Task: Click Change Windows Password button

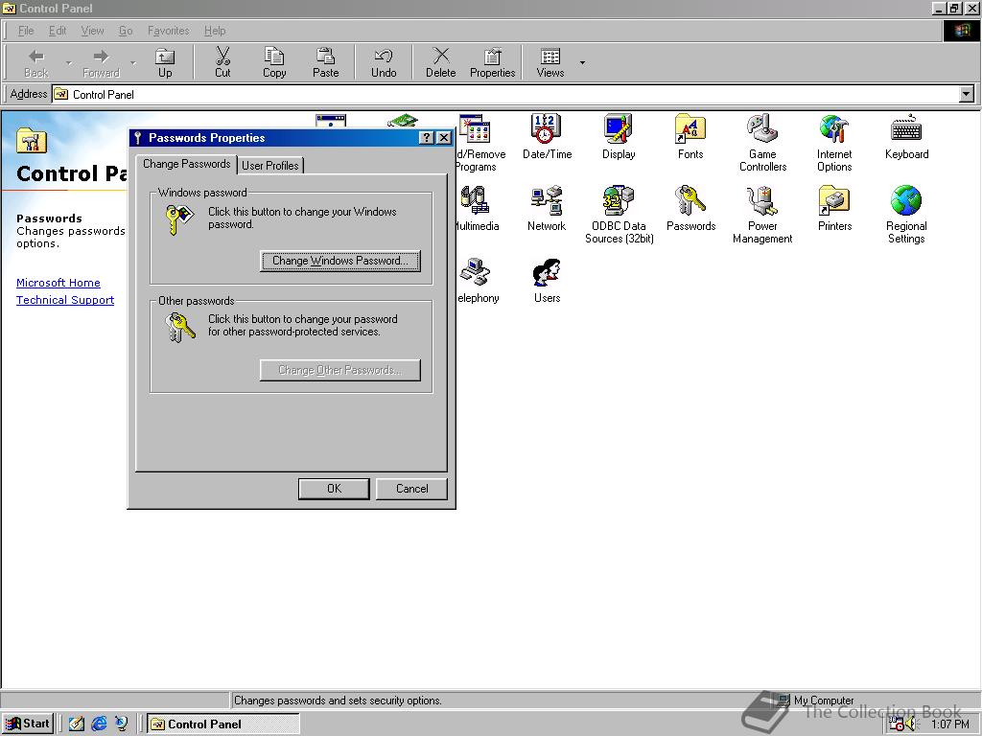Action: coord(340,261)
